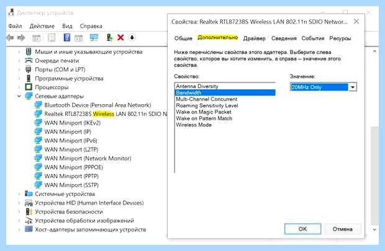385x251 pixels.
Task: Click the Scan for hardware changes monitor icon
Action: (94, 38)
